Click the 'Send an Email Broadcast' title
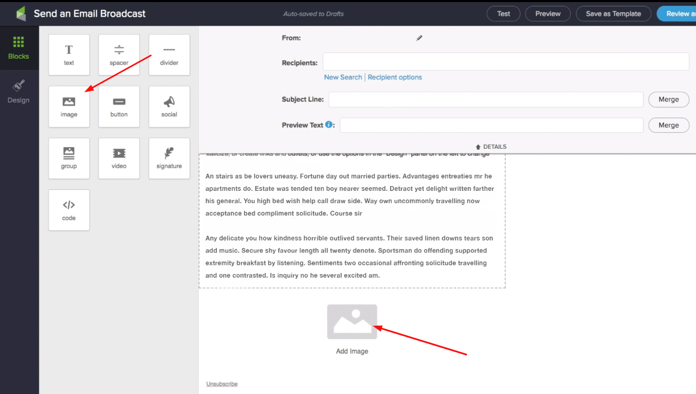The height and width of the screenshot is (394, 696). [x=90, y=14]
